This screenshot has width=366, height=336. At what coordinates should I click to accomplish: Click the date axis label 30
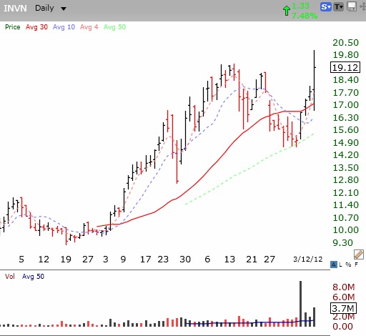coord(185,260)
